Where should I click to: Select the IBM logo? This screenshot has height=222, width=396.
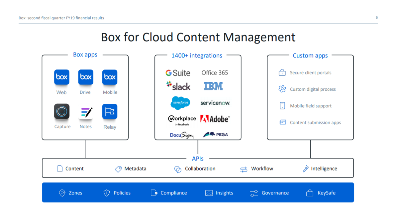point(213,86)
